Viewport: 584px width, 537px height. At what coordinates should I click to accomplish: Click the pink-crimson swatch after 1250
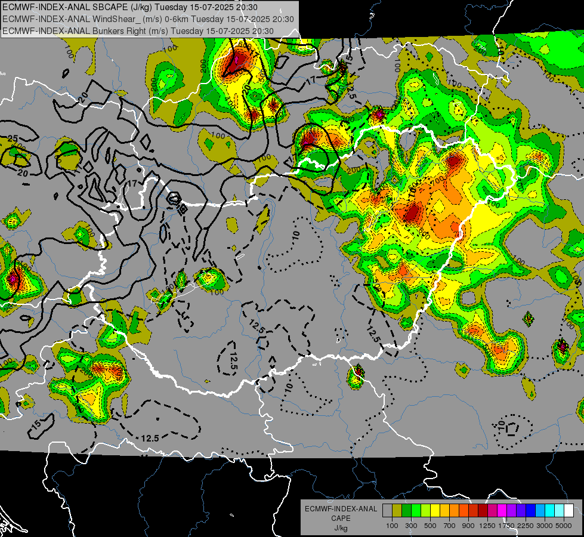492,511
